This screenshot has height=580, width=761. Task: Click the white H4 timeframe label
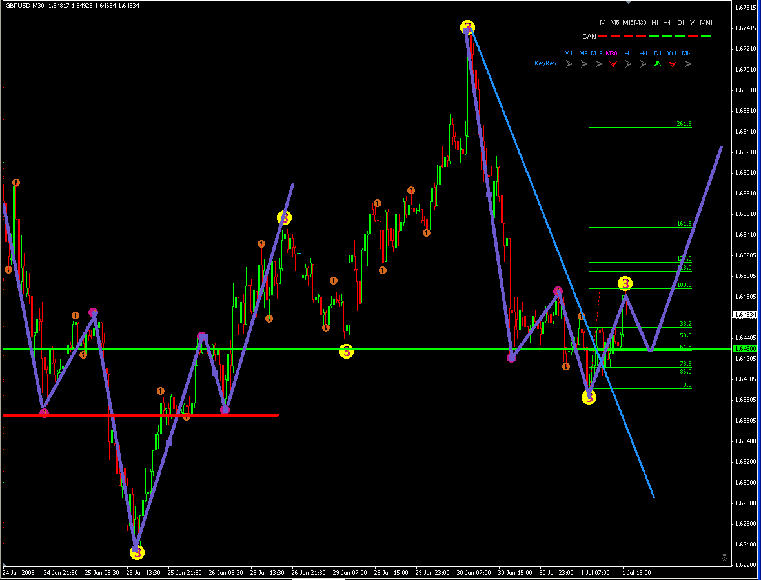667,23
